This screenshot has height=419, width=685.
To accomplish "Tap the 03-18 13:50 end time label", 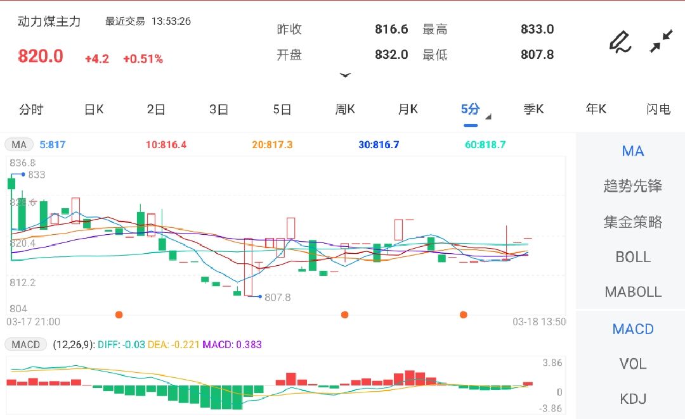I will pyautogui.click(x=539, y=322).
